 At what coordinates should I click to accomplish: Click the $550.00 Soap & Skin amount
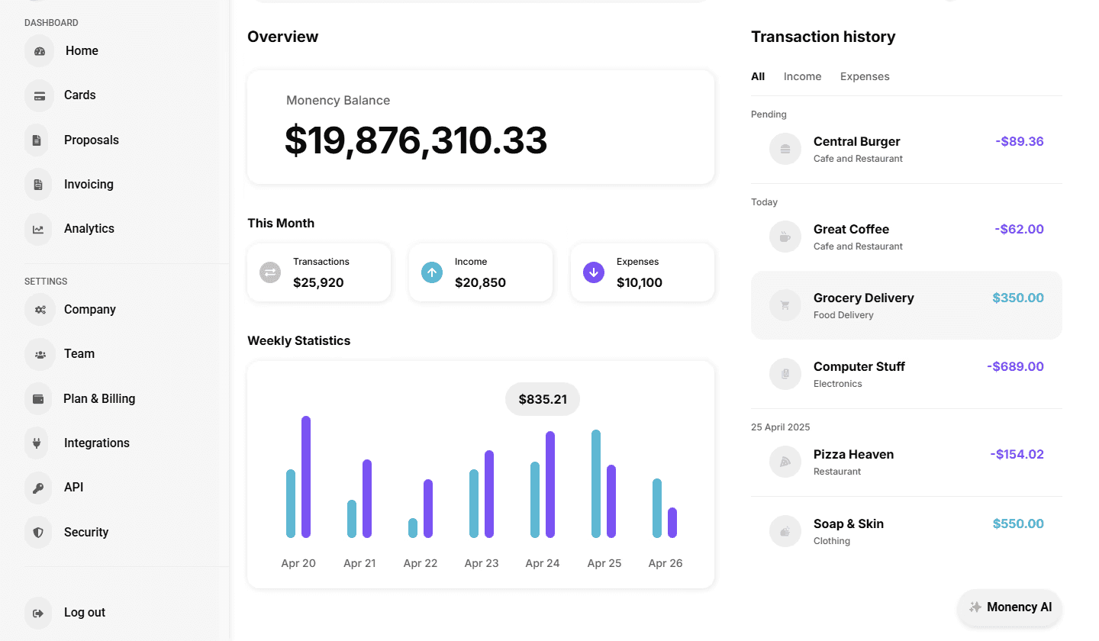[1018, 524]
